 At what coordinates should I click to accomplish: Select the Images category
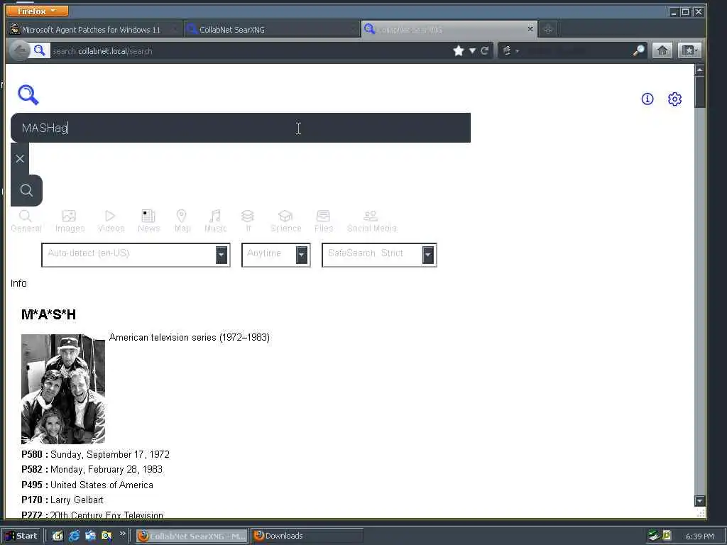(x=70, y=221)
